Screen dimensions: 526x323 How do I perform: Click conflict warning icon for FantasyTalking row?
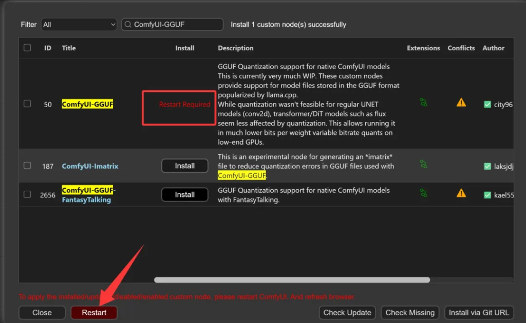[461, 193]
